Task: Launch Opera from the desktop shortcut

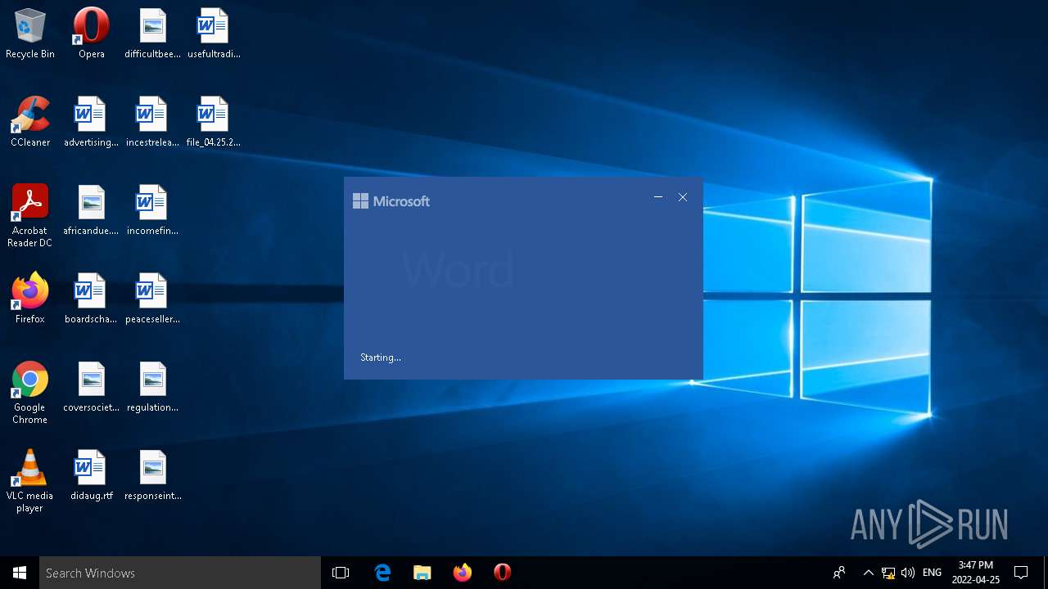Action: 92,34
